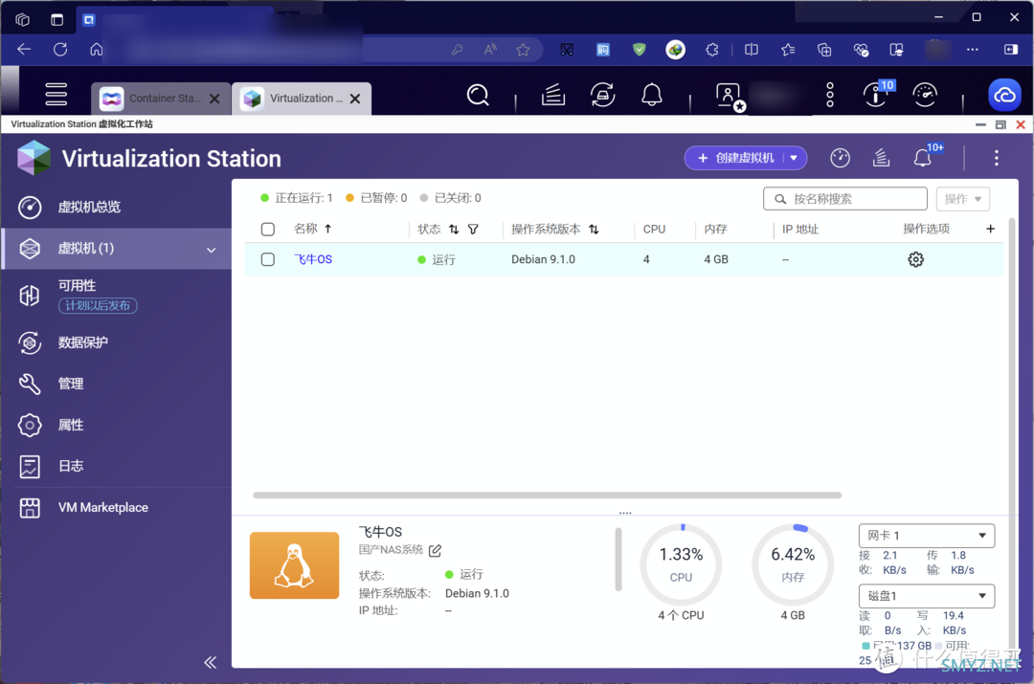
Task: Click 计划以后发布 badge
Action: pyautogui.click(x=98, y=306)
